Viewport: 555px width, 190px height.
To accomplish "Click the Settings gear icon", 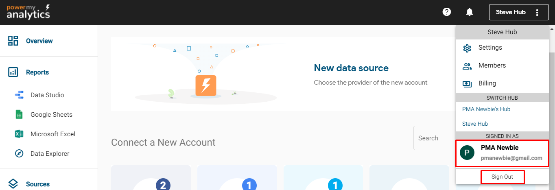I will (x=467, y=48).
